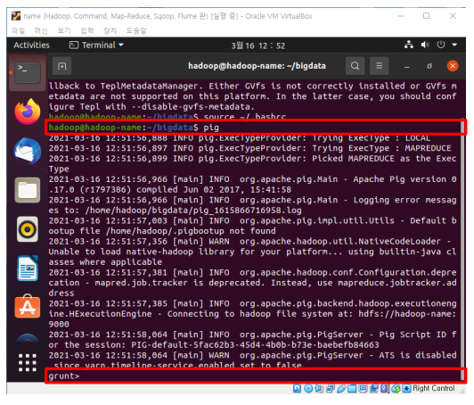Click the VirtualBox shared folders icon
Viewport: 474px width, 405px height.
click(352, 388)
